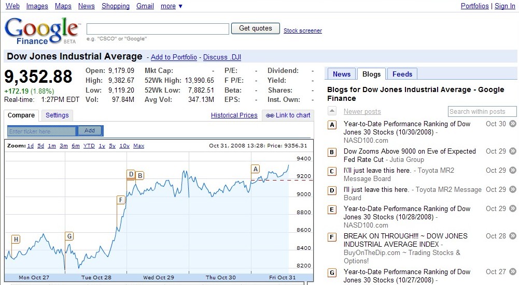Set chart zoom to 3m

64,146
